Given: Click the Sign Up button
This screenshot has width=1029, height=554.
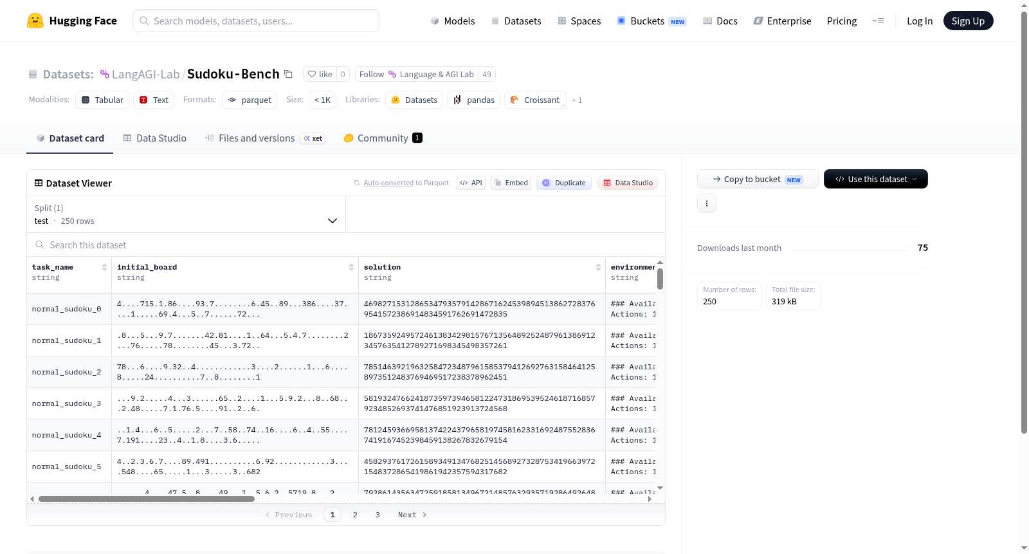Looking at the screenshot, I should pos(968,21).
